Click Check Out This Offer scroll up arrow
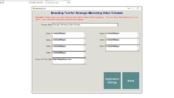The image size is (174, 98). click(x=85, y=59)
